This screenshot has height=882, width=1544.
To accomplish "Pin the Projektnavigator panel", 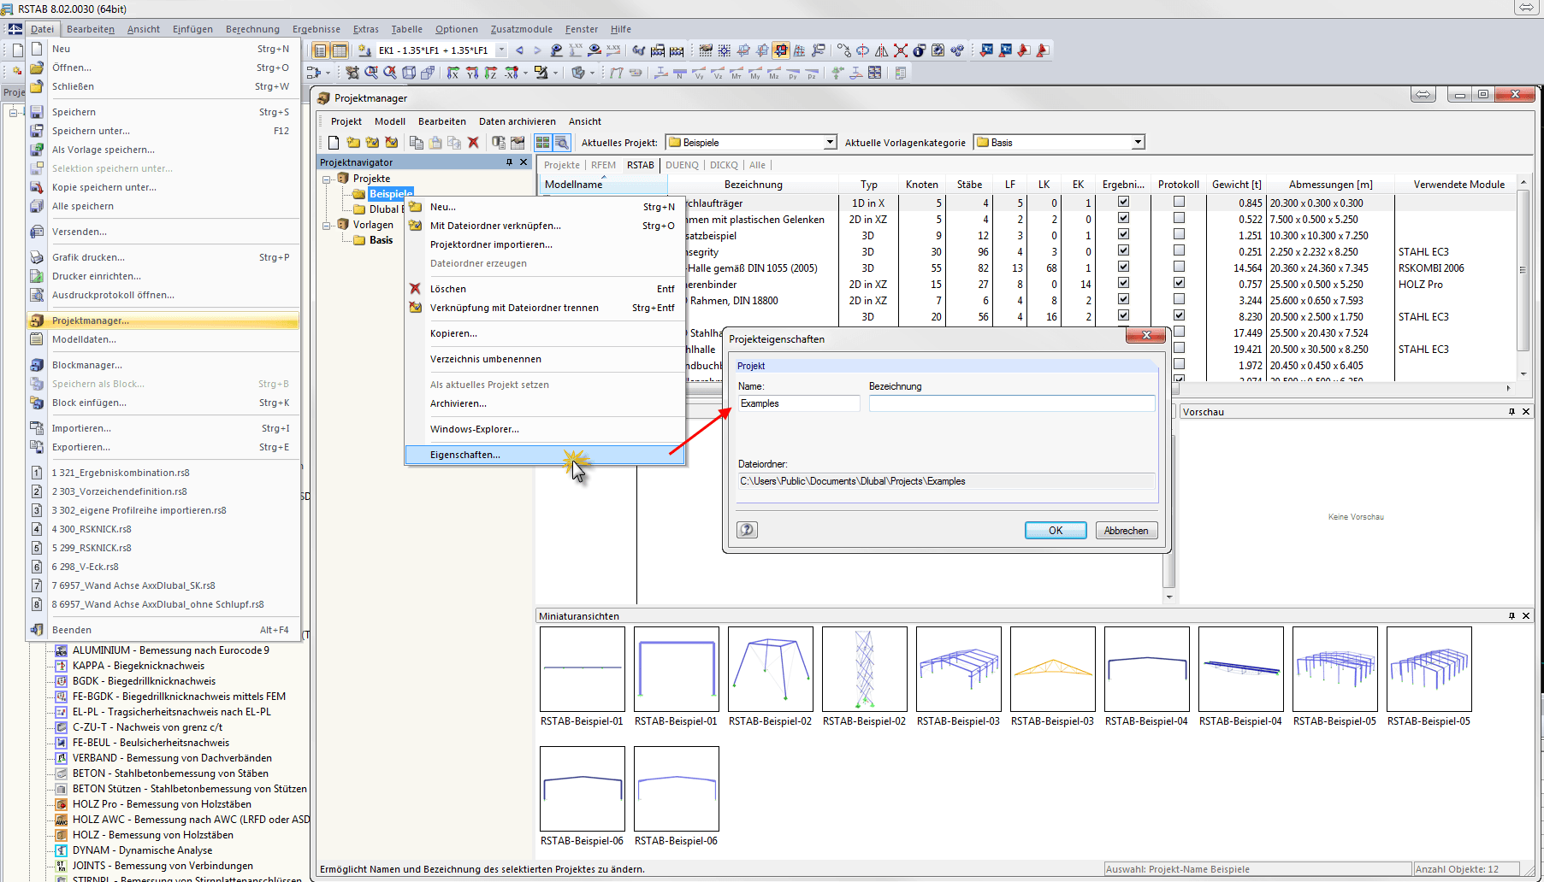I will pyautogui.click(x=510, y=162).
